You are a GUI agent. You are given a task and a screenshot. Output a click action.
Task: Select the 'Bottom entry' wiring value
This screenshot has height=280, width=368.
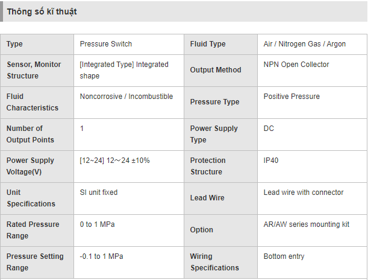[x=284, y=256]
